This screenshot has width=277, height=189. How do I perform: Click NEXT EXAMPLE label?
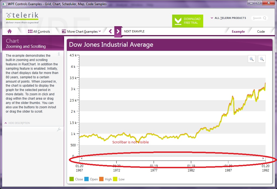(x=134, y=31)
